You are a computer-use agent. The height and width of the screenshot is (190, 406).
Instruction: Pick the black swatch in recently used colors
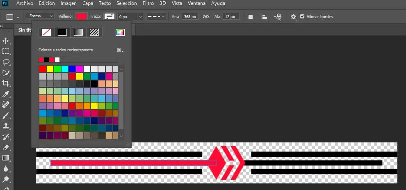point(47,60)
